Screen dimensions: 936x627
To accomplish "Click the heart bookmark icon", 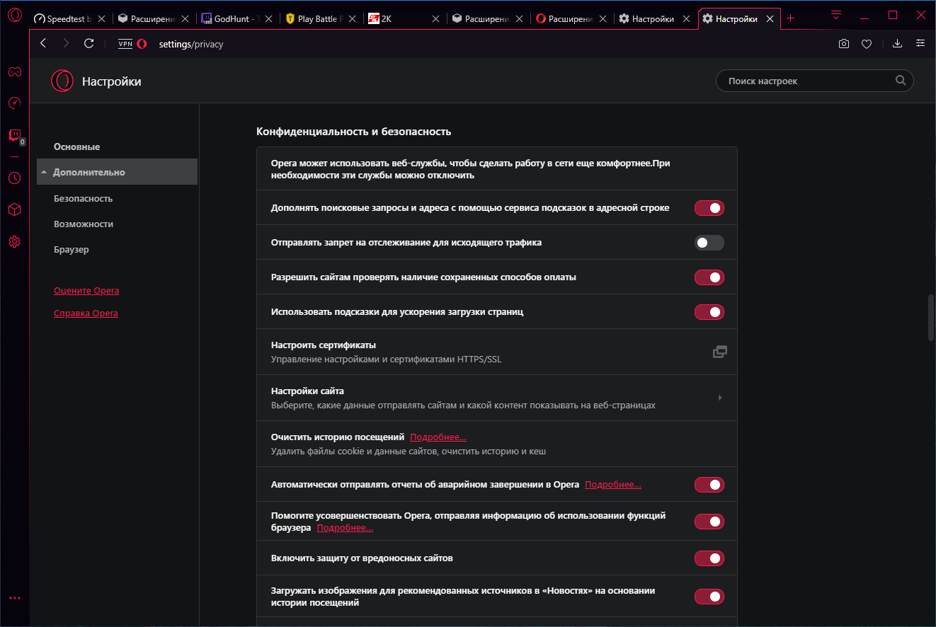I will [x=866, y=44].
